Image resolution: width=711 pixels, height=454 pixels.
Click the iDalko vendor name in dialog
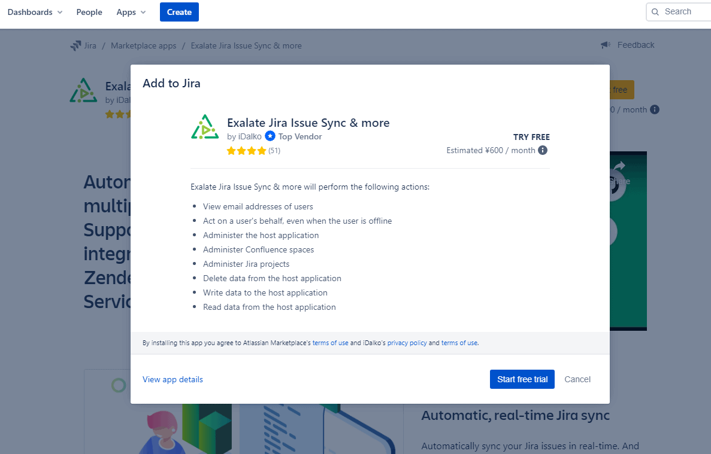(250, 137)
